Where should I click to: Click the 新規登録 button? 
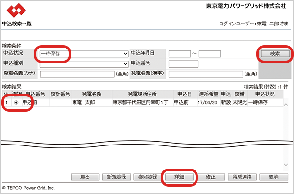tap(117, 177)
